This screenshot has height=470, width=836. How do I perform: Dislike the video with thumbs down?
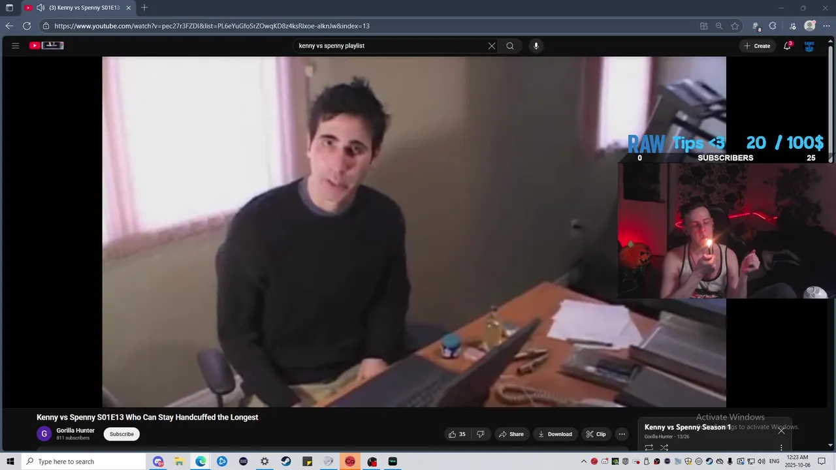481,434
